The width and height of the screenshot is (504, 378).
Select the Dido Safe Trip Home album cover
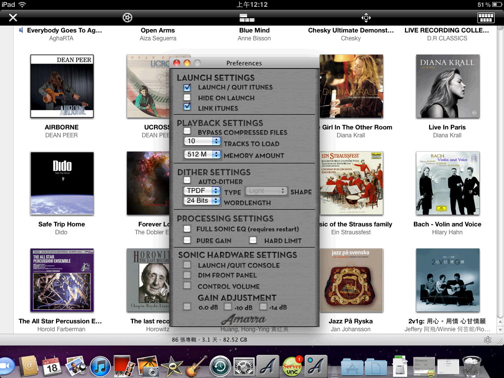[62, 183]
